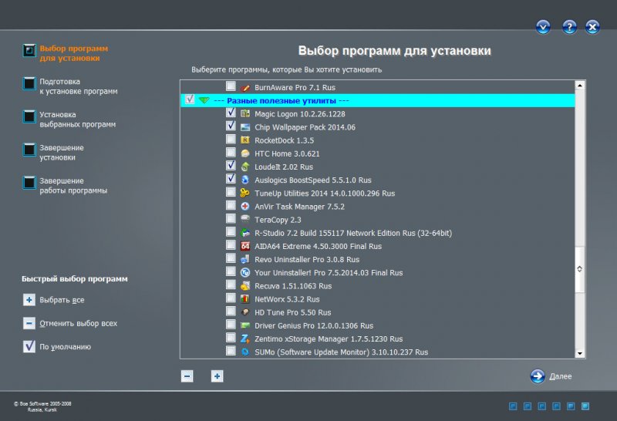Select step Установка выбранных программ
This screenshot has width=617, height=421.
[x=69, y=120]
